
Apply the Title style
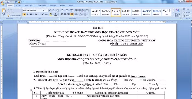(167, 12)
